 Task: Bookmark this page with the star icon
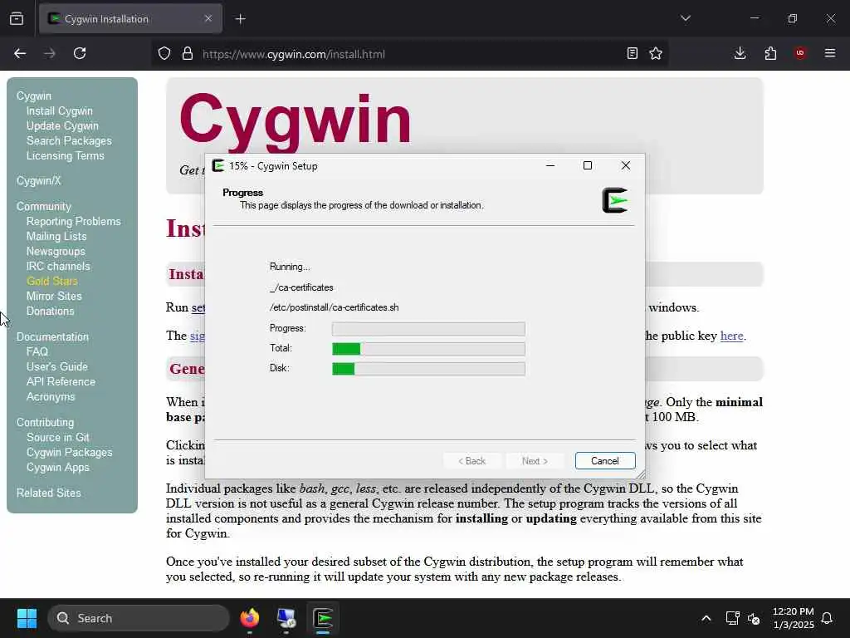(656, 53)
